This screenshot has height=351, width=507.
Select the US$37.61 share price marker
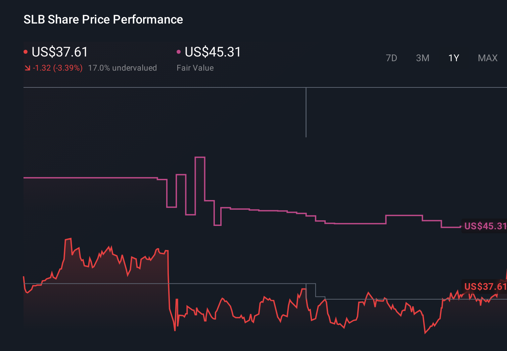tap(485, 287)
